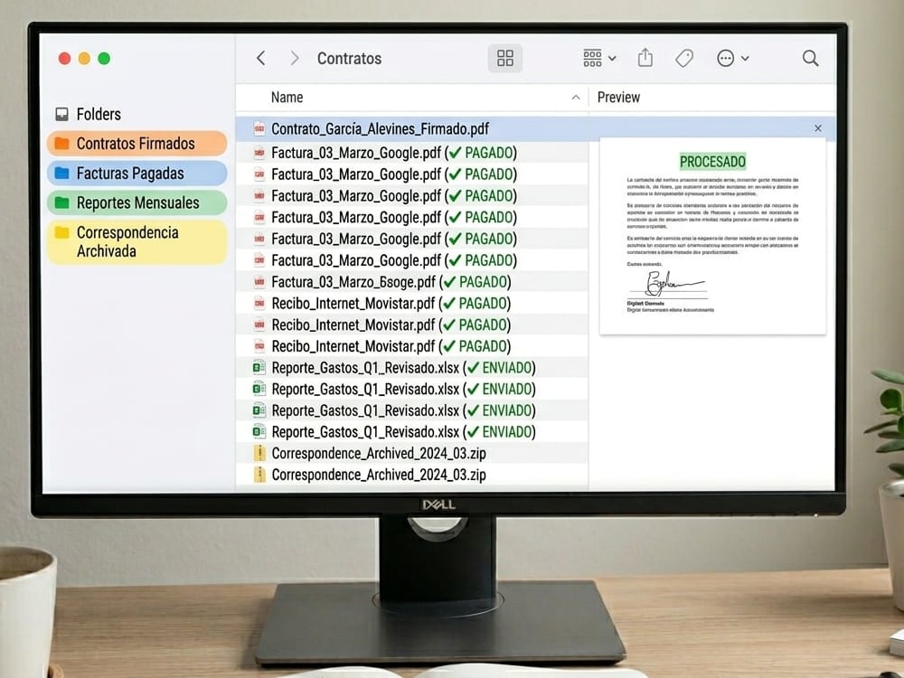Screen dimensions: 904x678
Task: Go back with the left chevron arrow
Action: tap(261, 58)
